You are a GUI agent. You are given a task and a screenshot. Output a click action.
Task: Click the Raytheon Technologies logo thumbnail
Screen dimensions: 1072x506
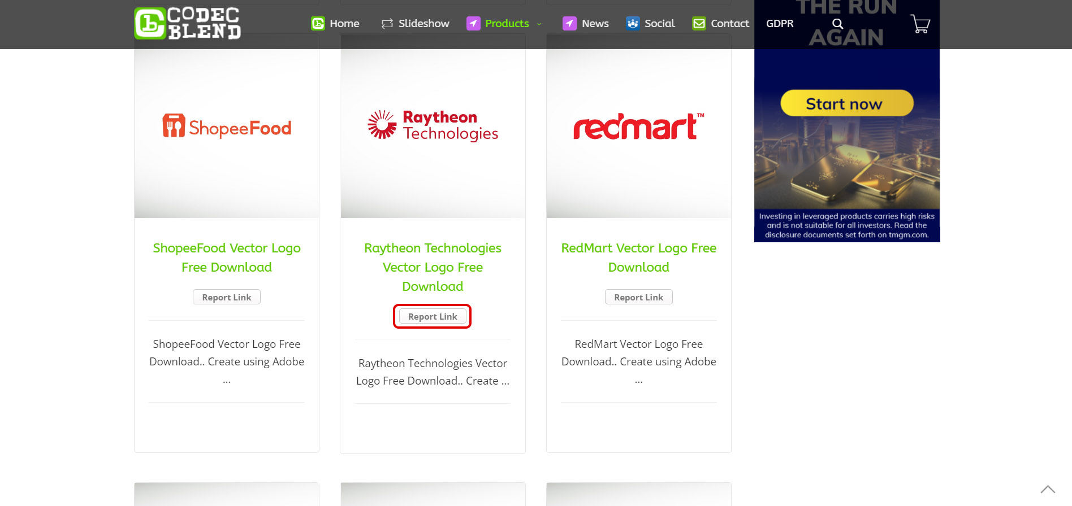point(433,126)
